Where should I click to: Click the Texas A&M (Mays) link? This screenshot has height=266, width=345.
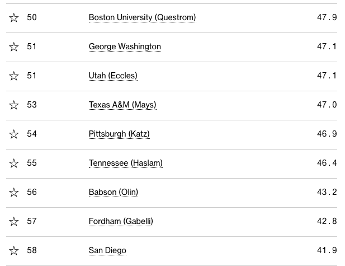click(x=122, y=105)
